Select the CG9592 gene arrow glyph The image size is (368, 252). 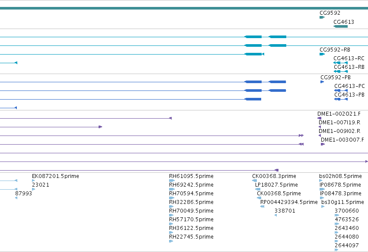click(x=322, y=17)
